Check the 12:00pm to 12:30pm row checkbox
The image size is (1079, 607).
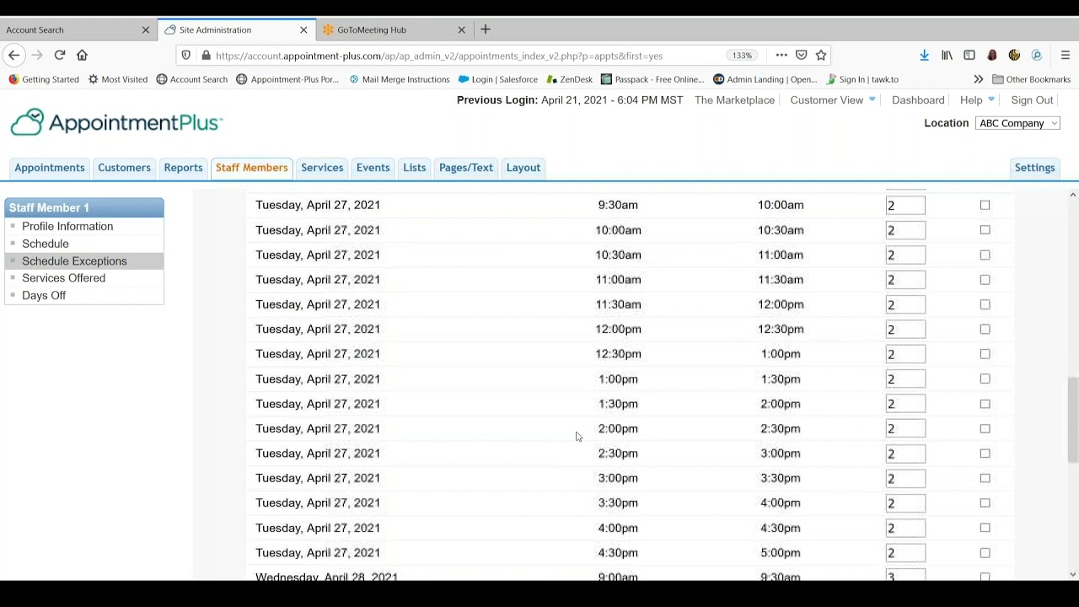click(985, 329)
